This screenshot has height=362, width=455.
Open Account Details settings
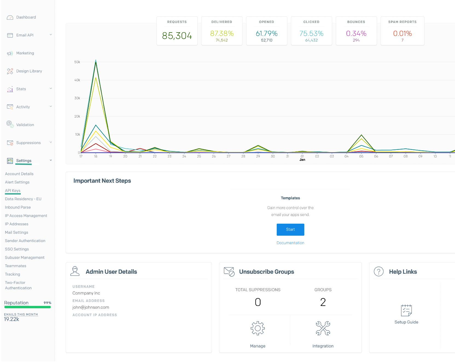[19, 174]
